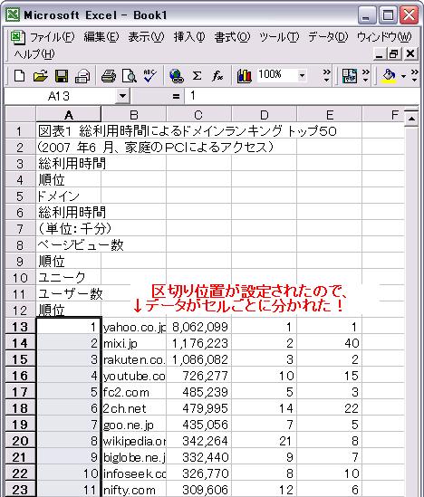Open the Name Box dropdown arrow

pyautogui.click(x=122, y=96)
